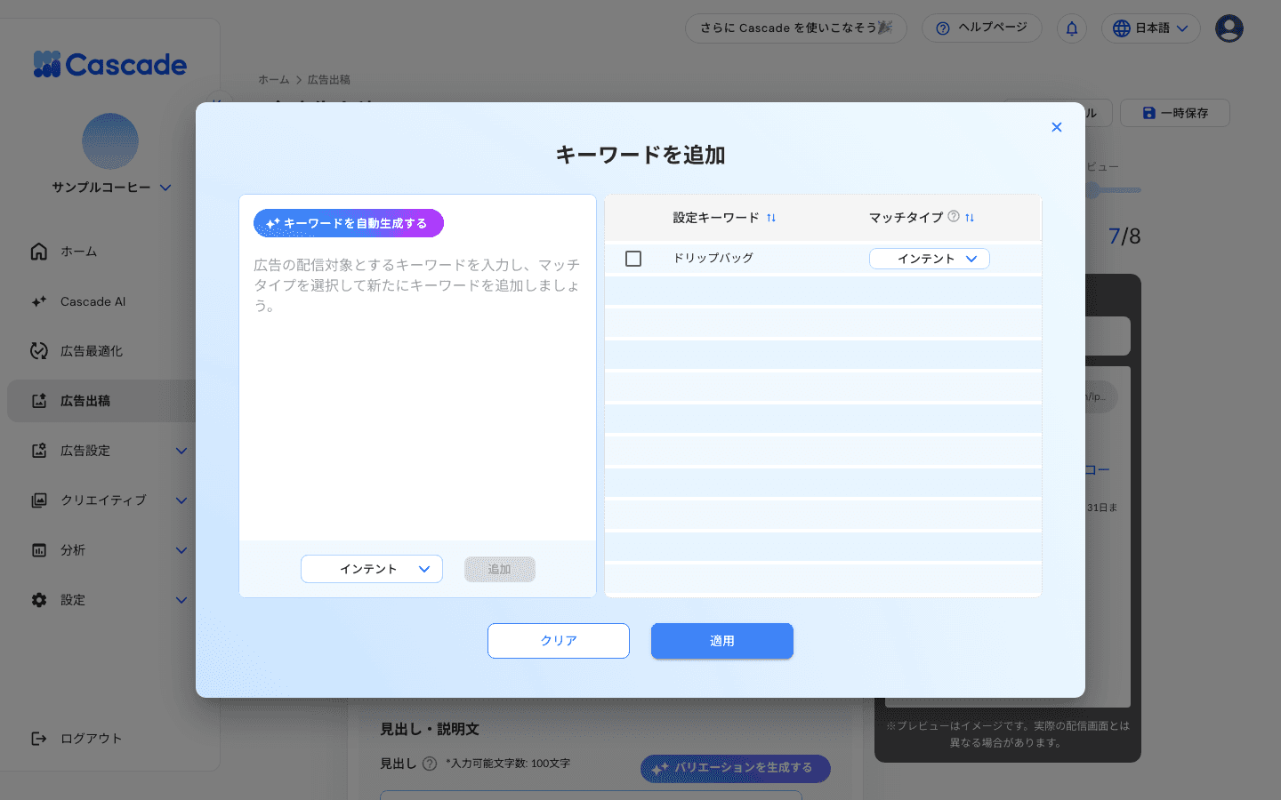Click the preview progress slider handle
1281x800 pixels.
[x=1092, y=189]
